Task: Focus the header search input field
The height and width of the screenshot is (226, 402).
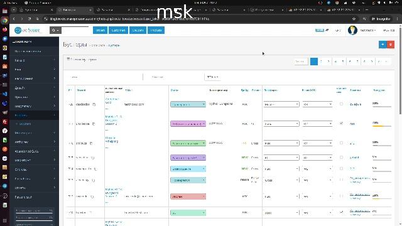Action: point(75,30)
